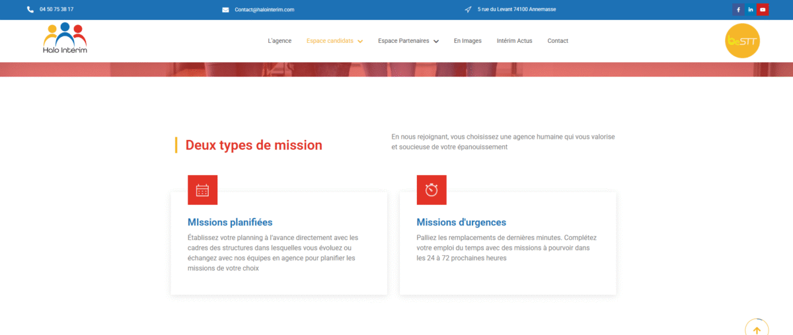Click the red calendar icon for planned missions
This screenshot has width=793, height=335.
pyautogui.click(x=202, y=190)
